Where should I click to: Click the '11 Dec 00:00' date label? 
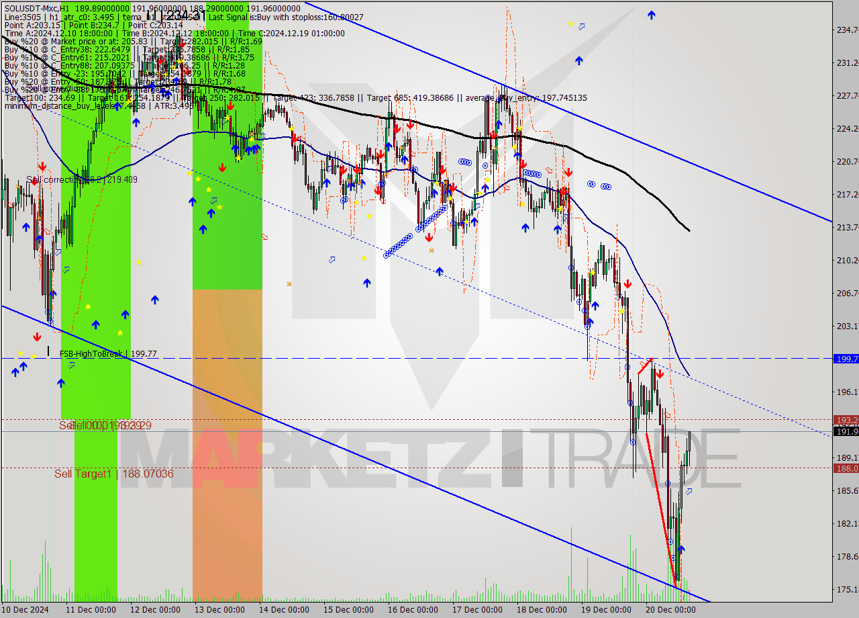click(x=91, y=610)
